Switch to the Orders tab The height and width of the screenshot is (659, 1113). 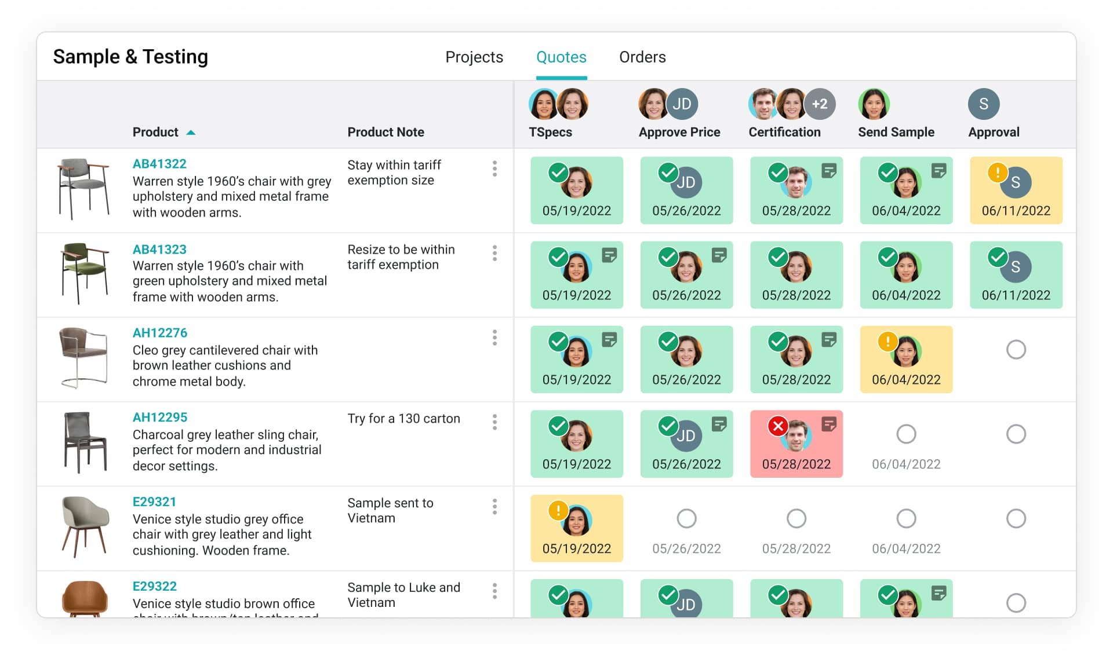pyautogui.click(x=642, y=57)
